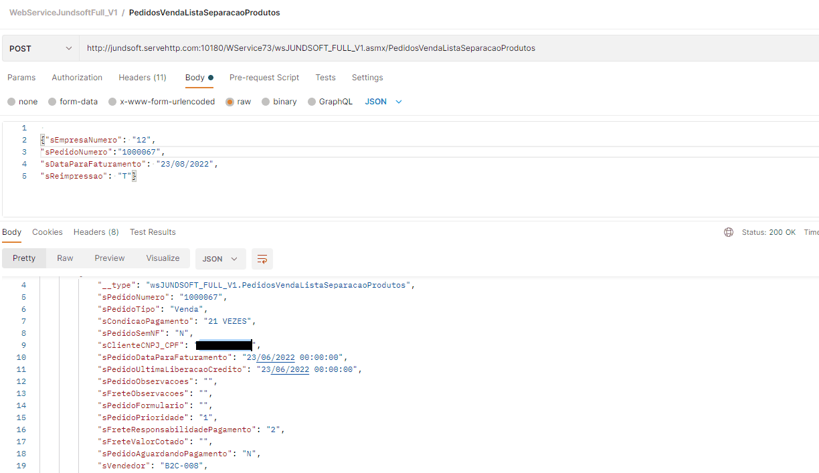Choose the x-www-form-urlencoded body option

[113, 102]
